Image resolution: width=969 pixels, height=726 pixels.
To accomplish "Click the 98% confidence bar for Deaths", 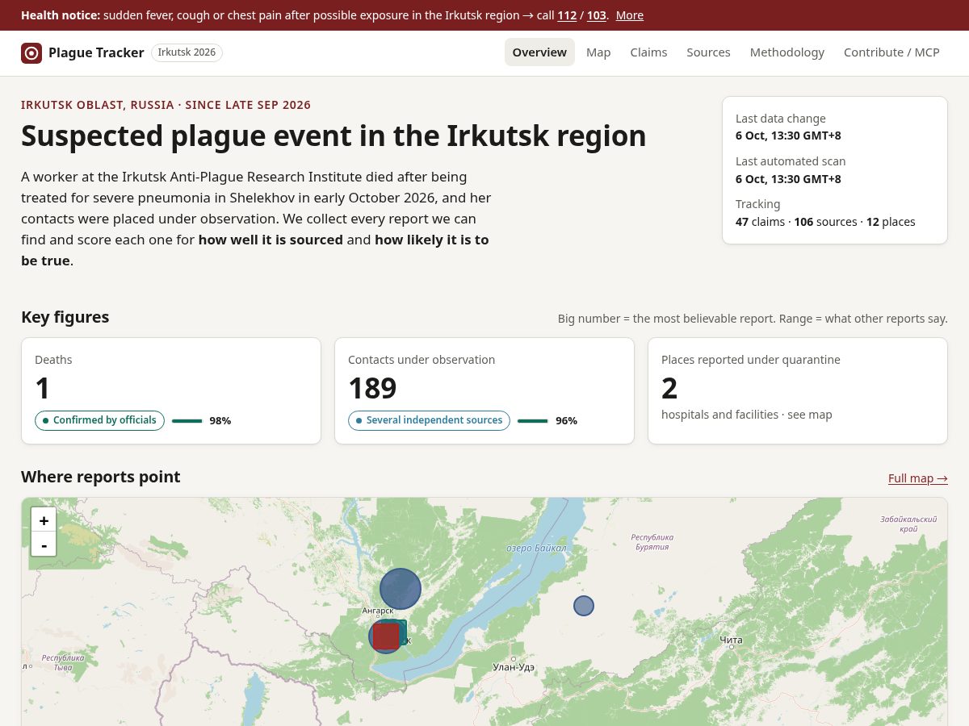I will click(x=187, y=421).
